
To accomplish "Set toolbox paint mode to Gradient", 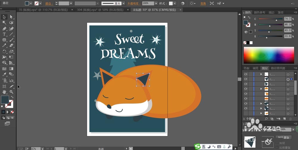I will 8,112.
